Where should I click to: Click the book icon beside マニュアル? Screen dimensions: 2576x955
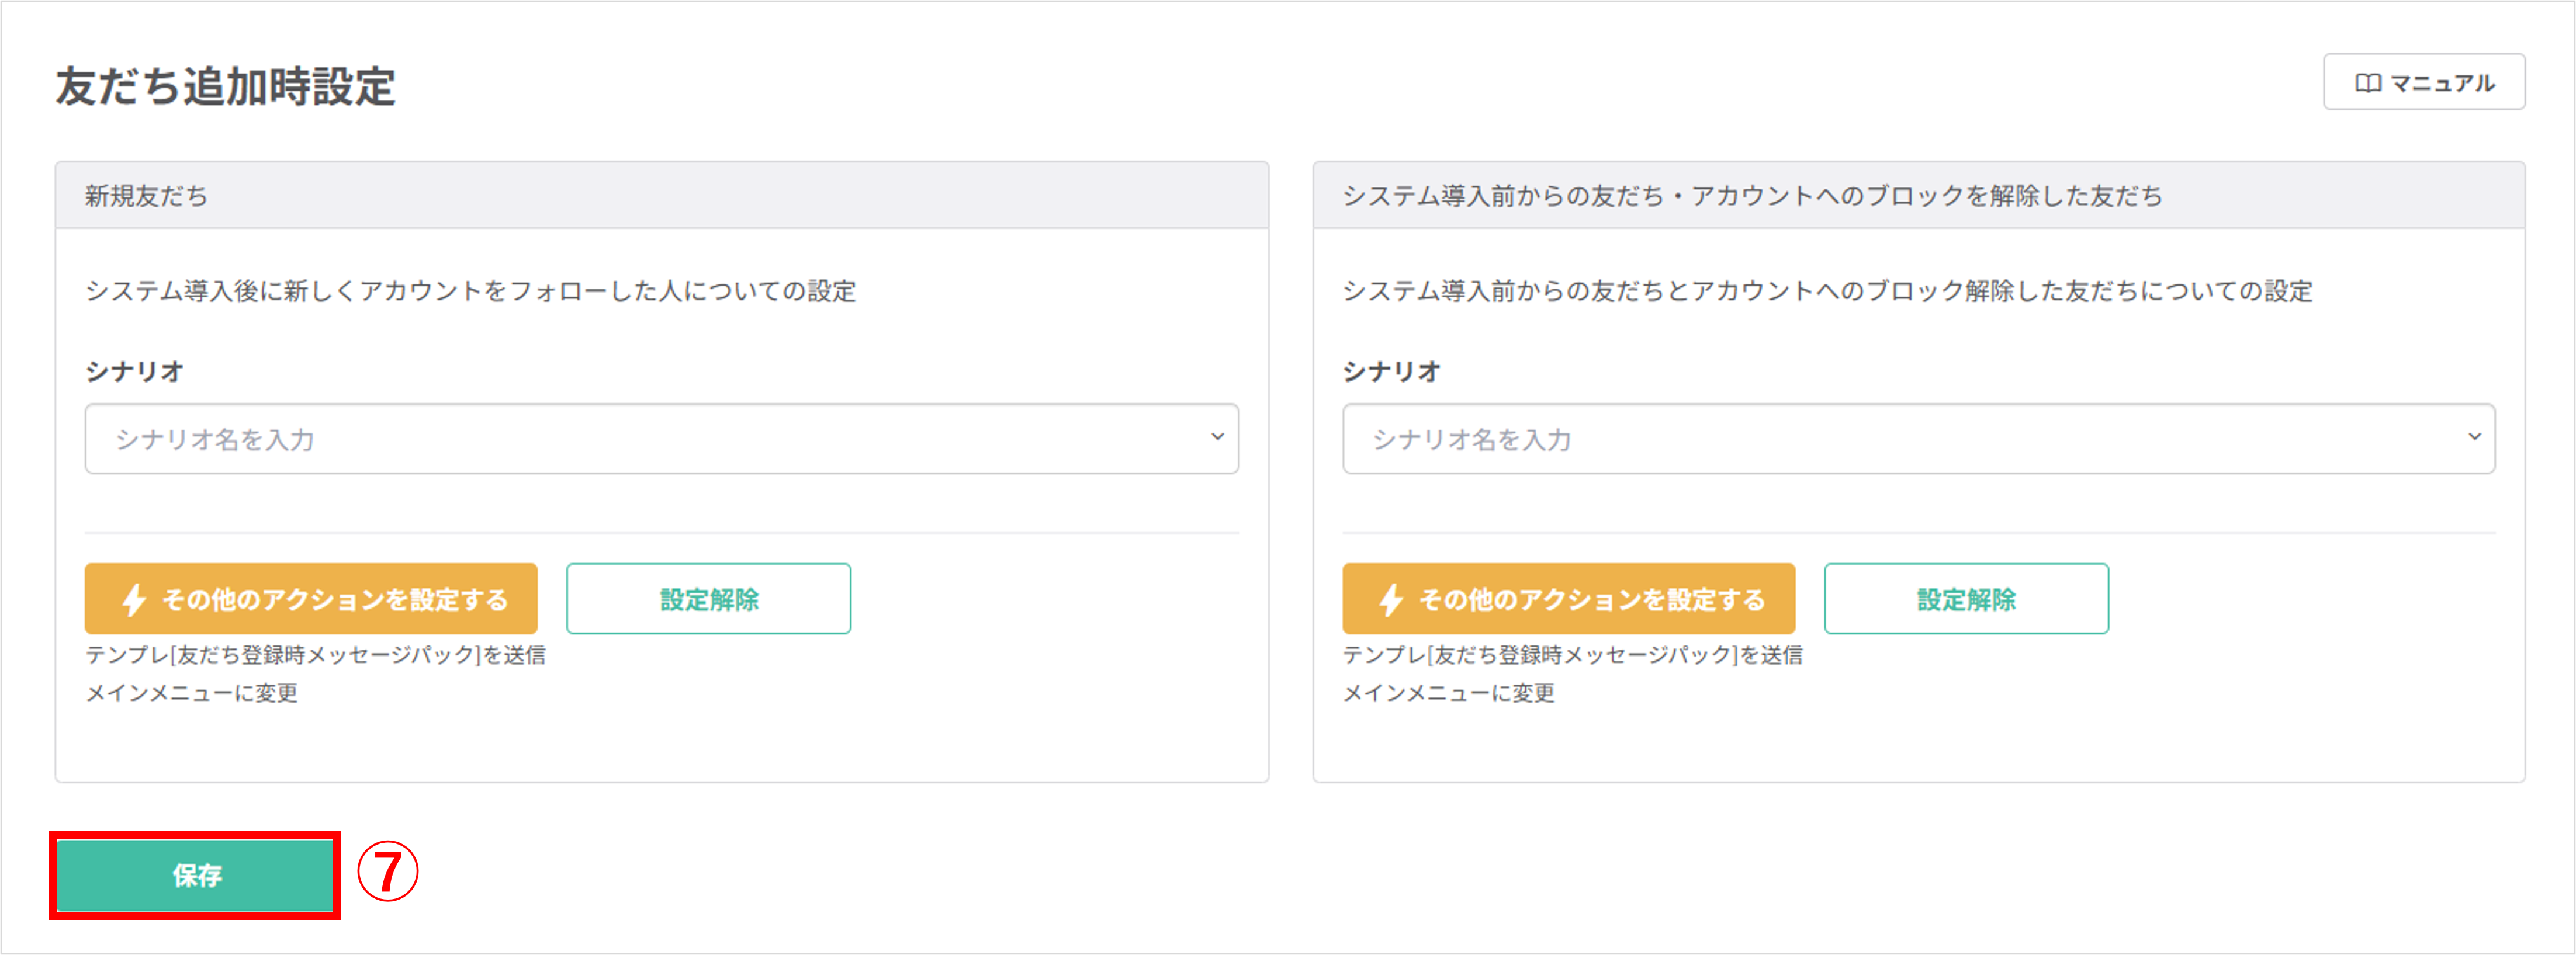click(2367, 83)
